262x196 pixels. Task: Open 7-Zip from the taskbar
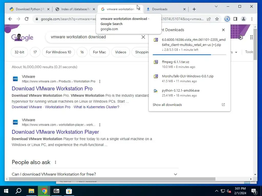[x=57, y=191]
